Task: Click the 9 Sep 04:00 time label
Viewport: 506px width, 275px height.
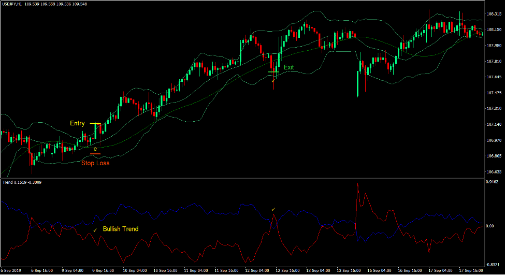Action: (73, 270)
